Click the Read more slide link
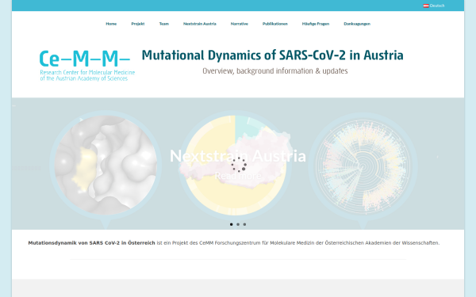The width and height of the screenshot is (476, 297). click(238, 176)
